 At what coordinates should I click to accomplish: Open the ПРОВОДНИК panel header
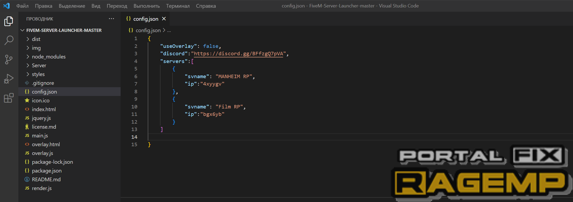[x=40, y=19]
